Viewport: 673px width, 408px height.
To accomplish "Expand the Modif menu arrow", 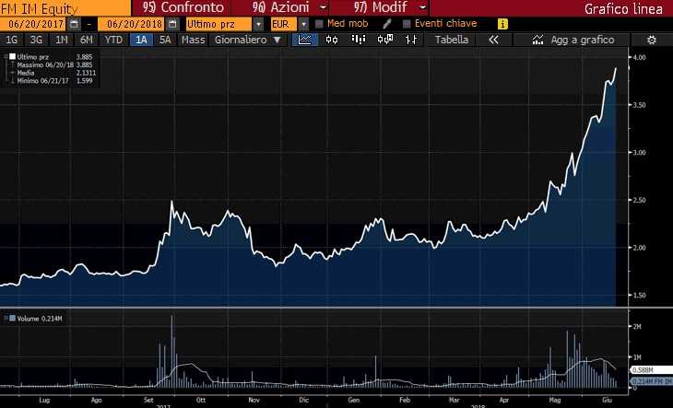I will [423, 7].
